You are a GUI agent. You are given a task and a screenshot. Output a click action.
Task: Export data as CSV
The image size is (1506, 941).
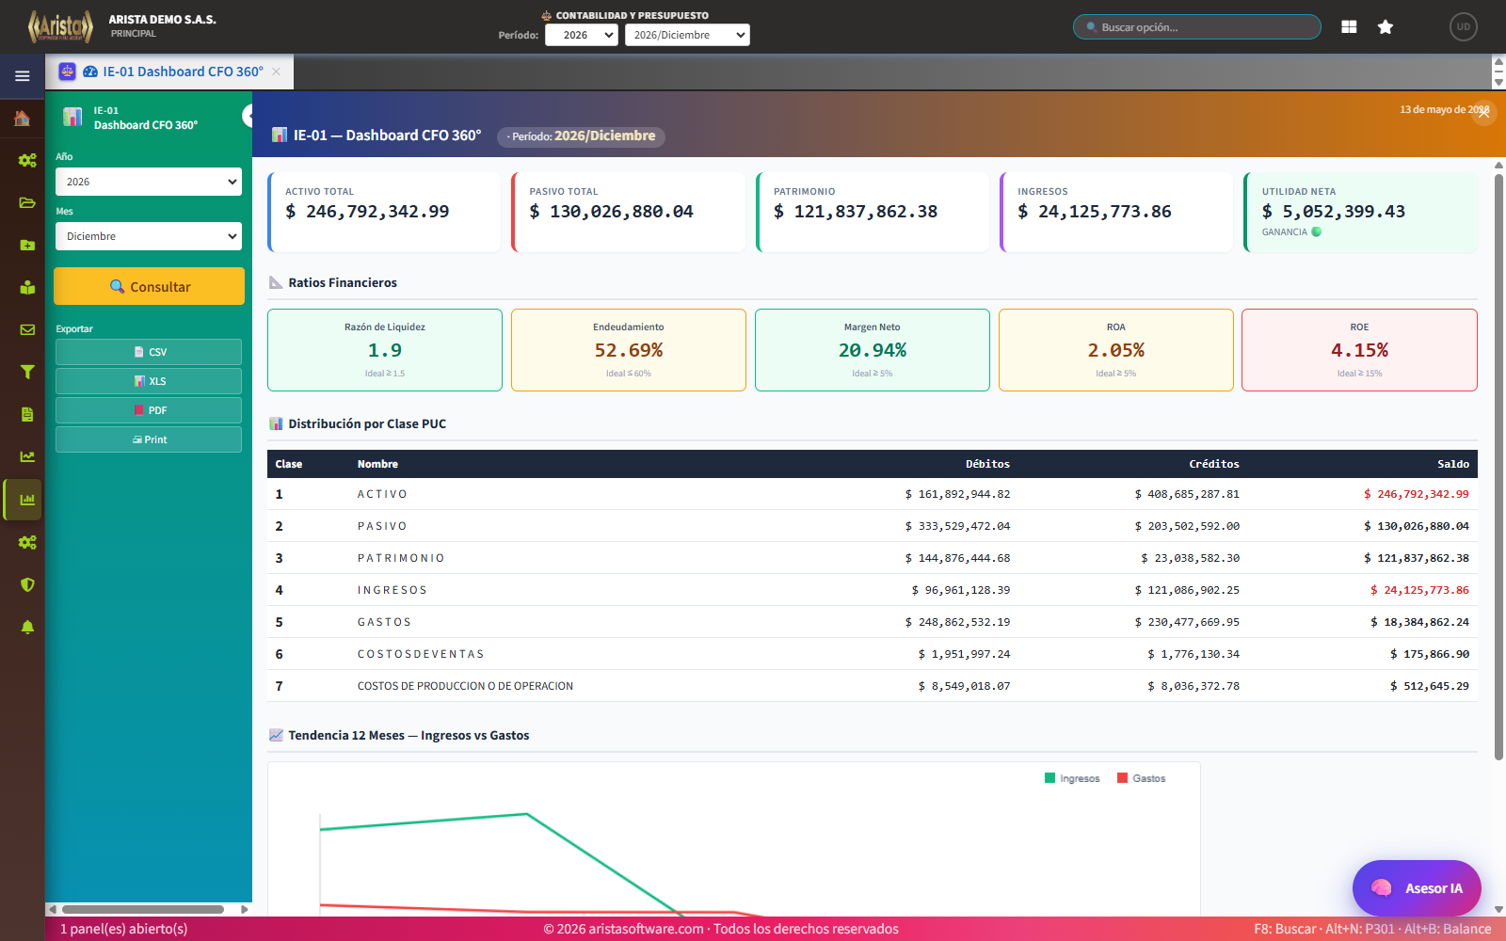click(x=149, y=352)
